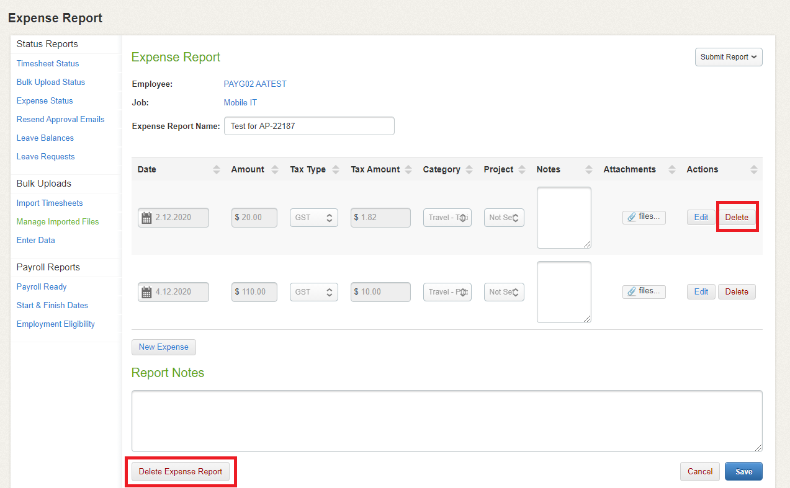Sort table by Amount column arrows
The image size is (790, 488).
click(275, 170)
